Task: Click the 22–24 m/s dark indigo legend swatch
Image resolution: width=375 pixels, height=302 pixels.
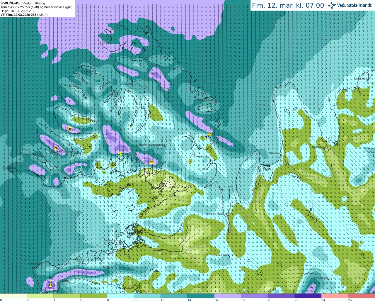Action: point(308,296)
